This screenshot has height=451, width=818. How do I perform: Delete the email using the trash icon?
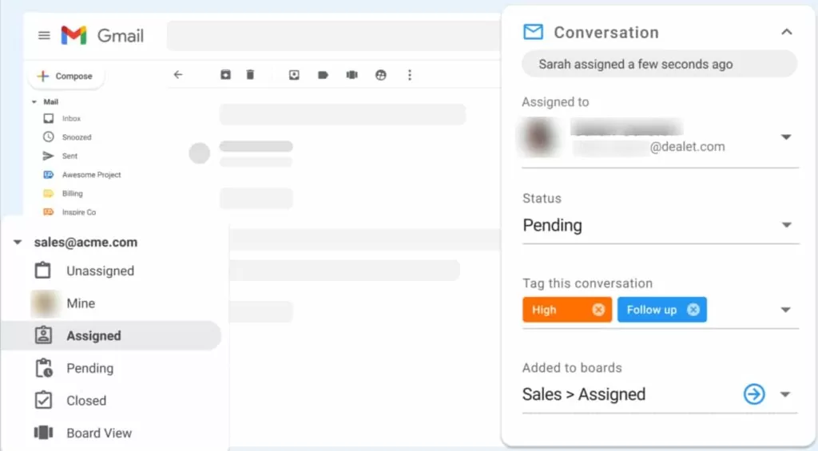pos(250,75)
